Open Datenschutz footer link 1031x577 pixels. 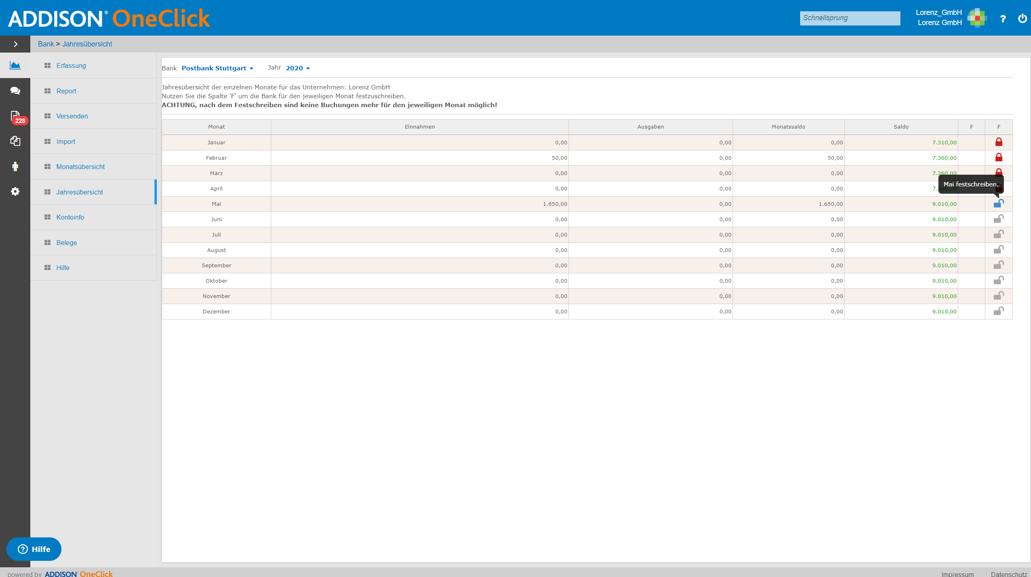(x=1009, y=574)
